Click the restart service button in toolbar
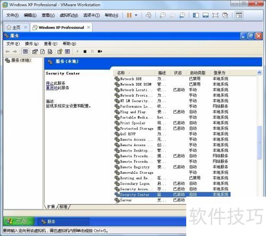This screenshot has width=266, height=236. pos(100,52)
